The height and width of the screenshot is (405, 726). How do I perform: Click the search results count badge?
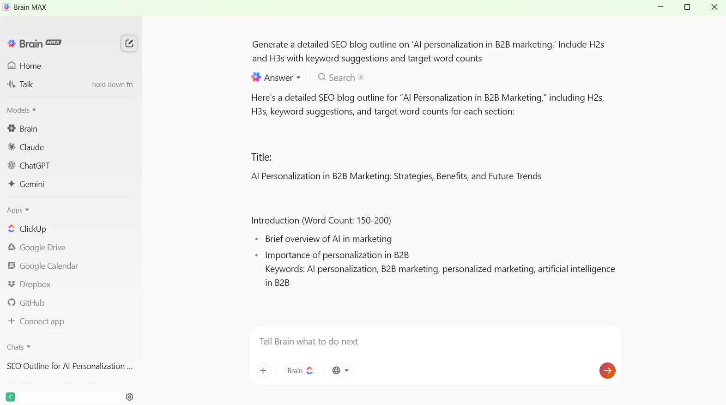pos(361,78)
